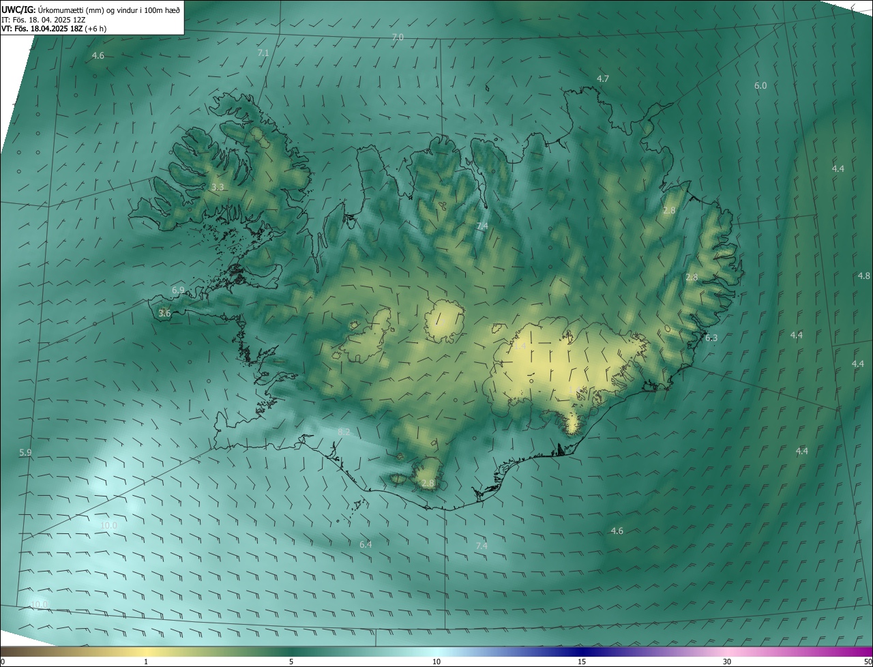Screen dimensions: 873x667
Task: Click the 4.6 label southeast of Iceland
Action: click(x=617, y=531)
